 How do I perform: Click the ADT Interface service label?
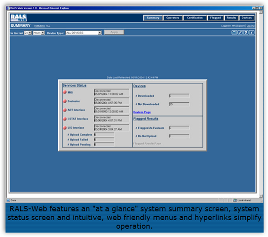pyautogui.click(x=76, y=110)
